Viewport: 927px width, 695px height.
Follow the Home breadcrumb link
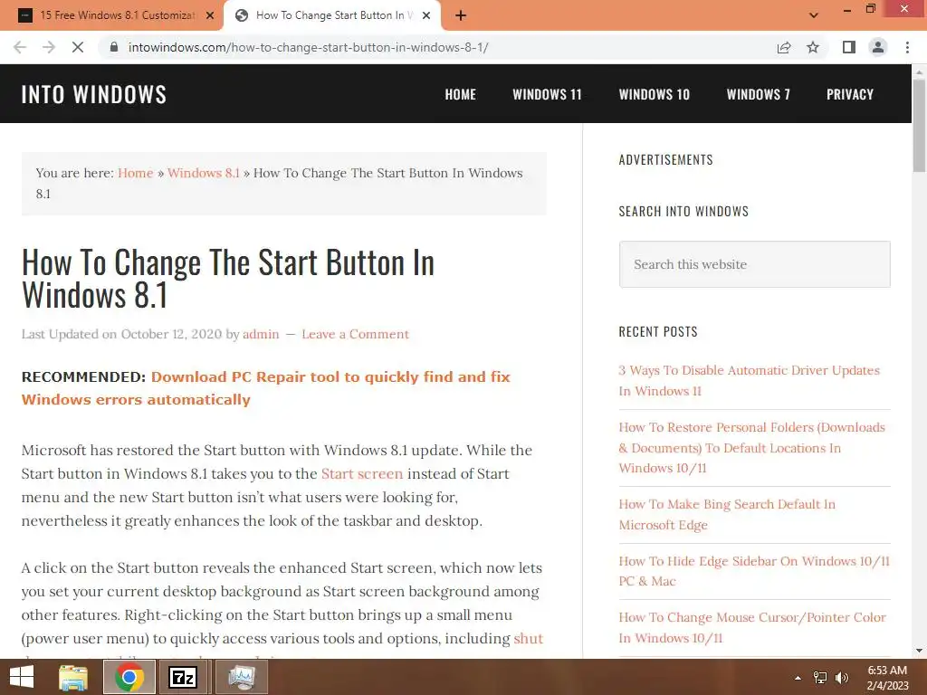pos(136,173)
